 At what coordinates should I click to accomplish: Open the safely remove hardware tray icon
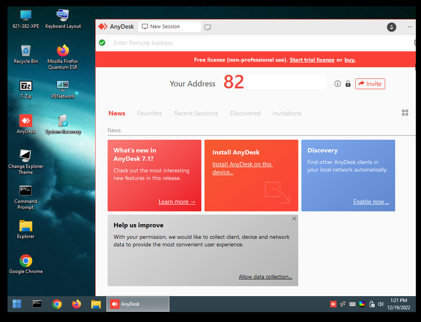coord(371,304)
